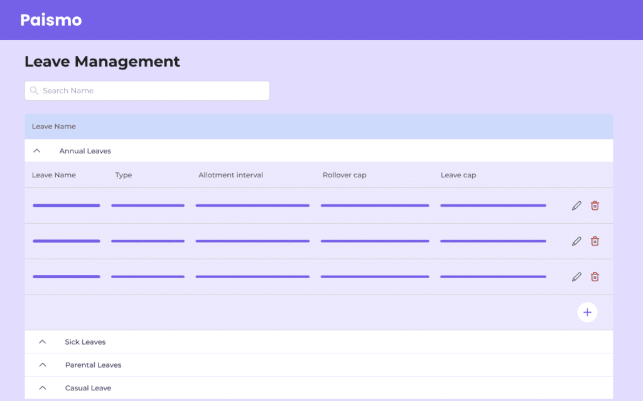Open the Paismo home via the logo

pos(51,19)
